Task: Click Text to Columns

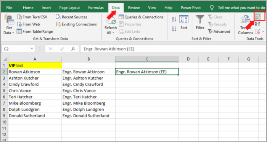Action: point(245,25)
